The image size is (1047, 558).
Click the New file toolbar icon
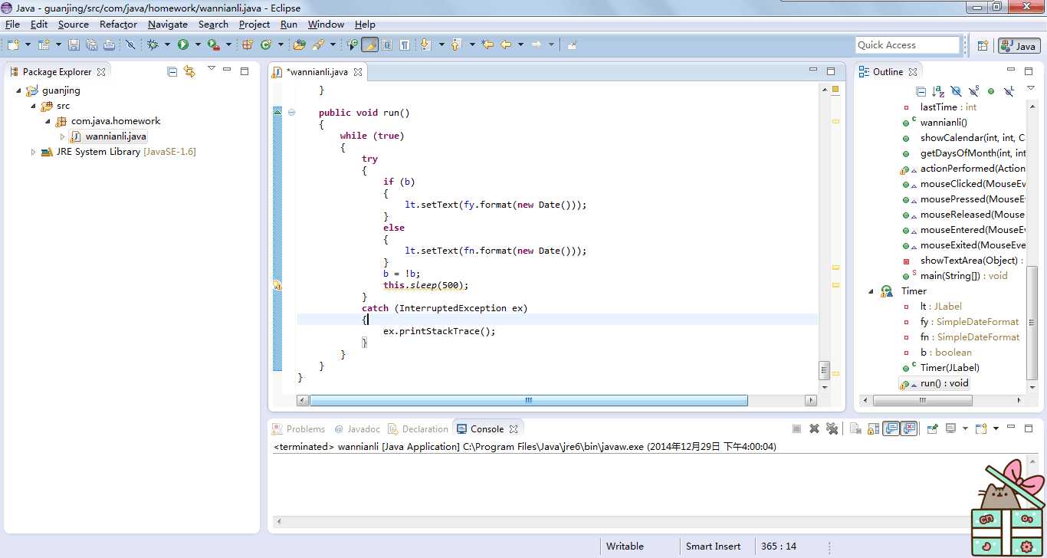click(13, 45)
